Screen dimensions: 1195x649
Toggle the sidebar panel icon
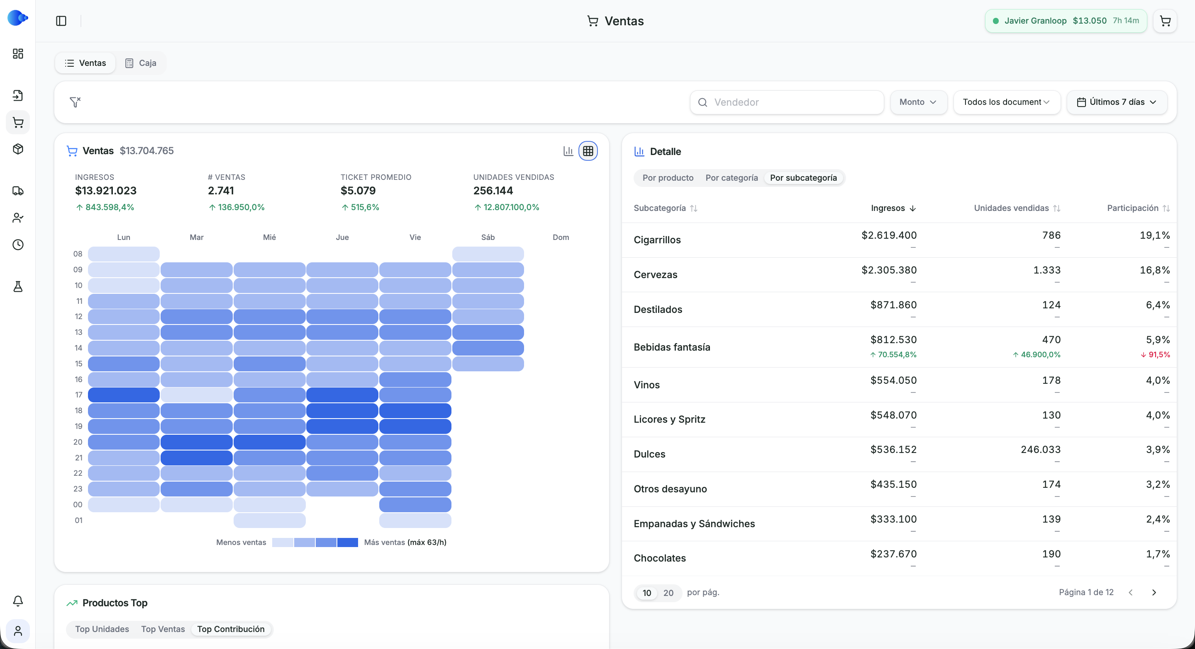(x=61, y=21)
